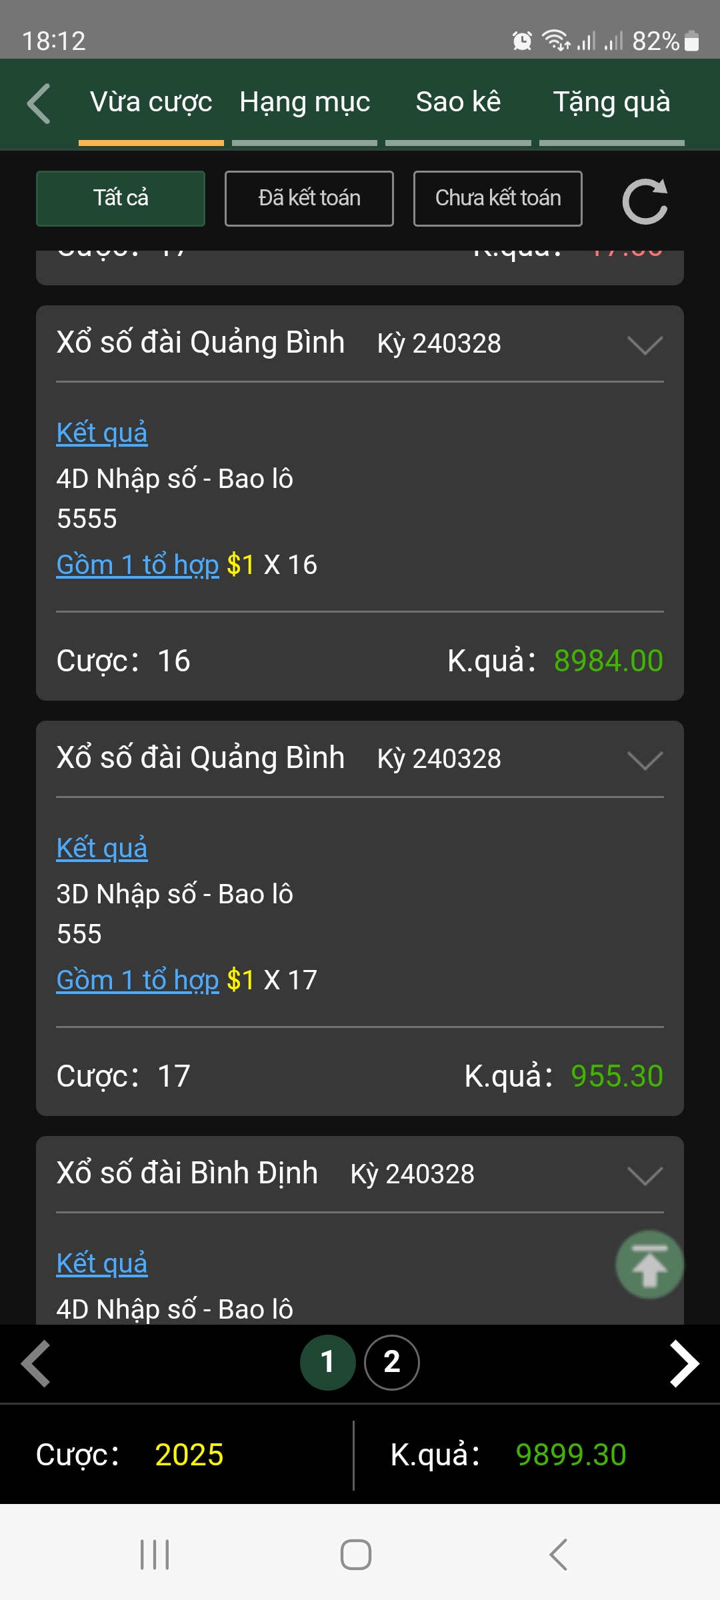Open Kết quả link for the 5555 bet

point(102,433)
